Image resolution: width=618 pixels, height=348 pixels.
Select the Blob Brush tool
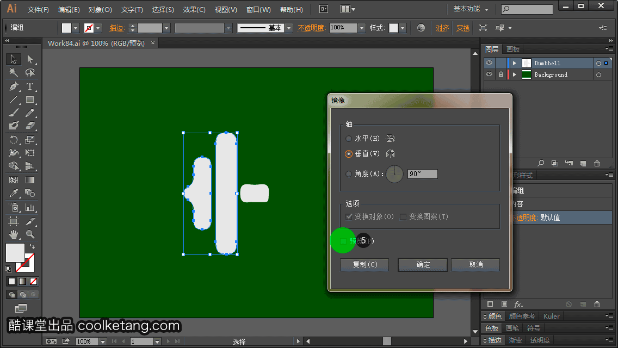pyautogui.click(x=14, y=126)
